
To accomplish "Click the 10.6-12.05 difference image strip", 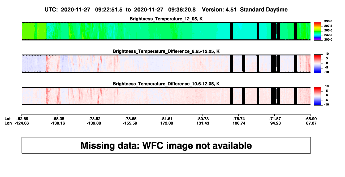I will pyautogui.click(x=166, y=96).
